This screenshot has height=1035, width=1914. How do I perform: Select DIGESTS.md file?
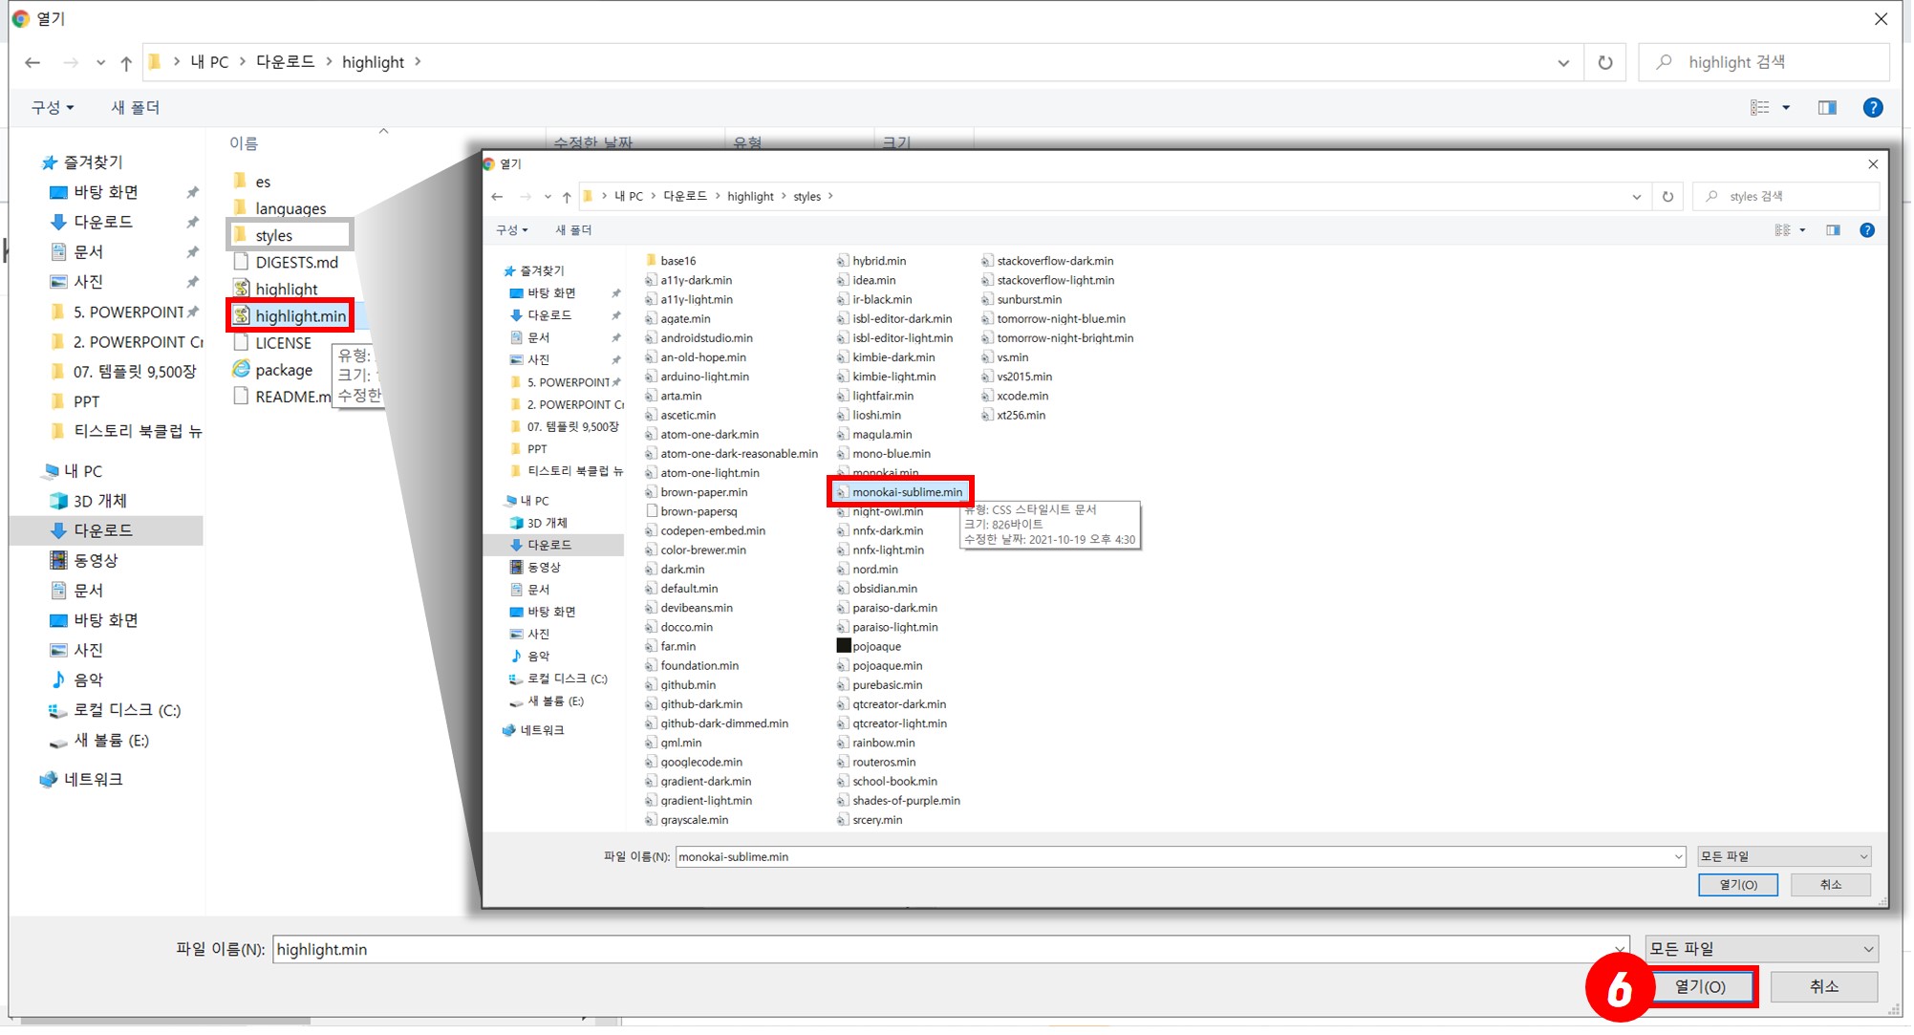pos(285,262)
